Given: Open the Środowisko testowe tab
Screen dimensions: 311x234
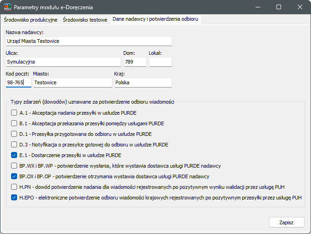Looking at the screenshot, I should click(x=85, y=20).
